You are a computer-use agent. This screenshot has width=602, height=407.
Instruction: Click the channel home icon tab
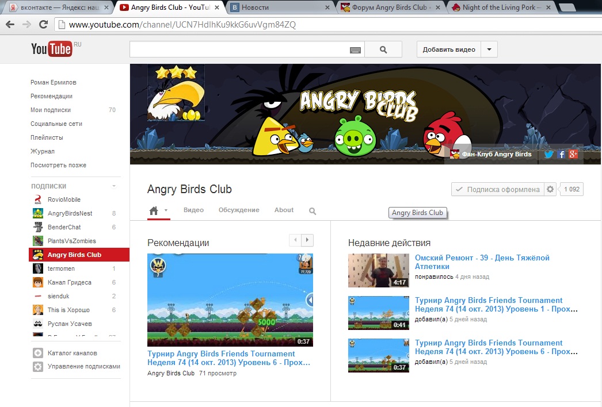pos(154,210)
